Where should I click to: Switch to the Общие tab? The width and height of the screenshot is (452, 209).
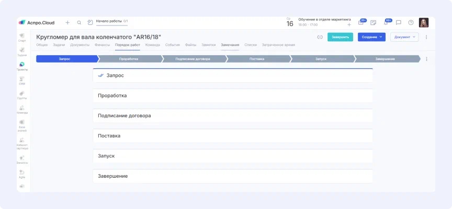42,45
